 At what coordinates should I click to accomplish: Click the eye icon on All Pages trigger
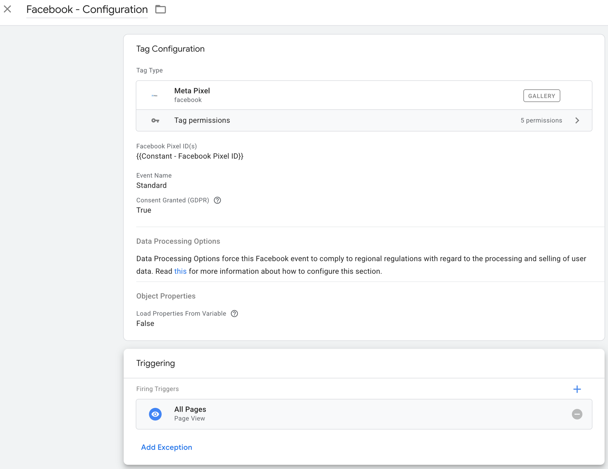155,414
